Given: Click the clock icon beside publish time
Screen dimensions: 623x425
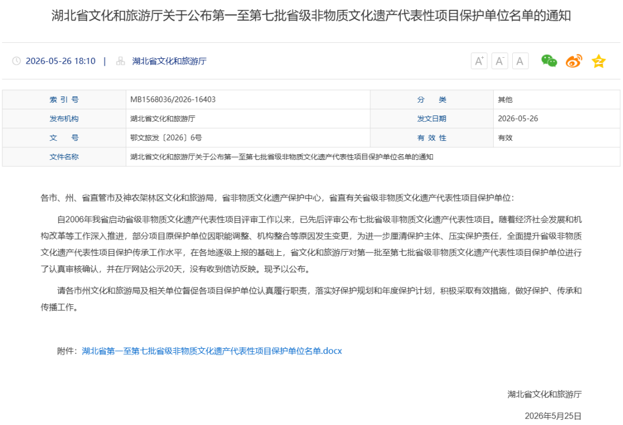Looking at the screenshot, I should [x=16, y=61].
